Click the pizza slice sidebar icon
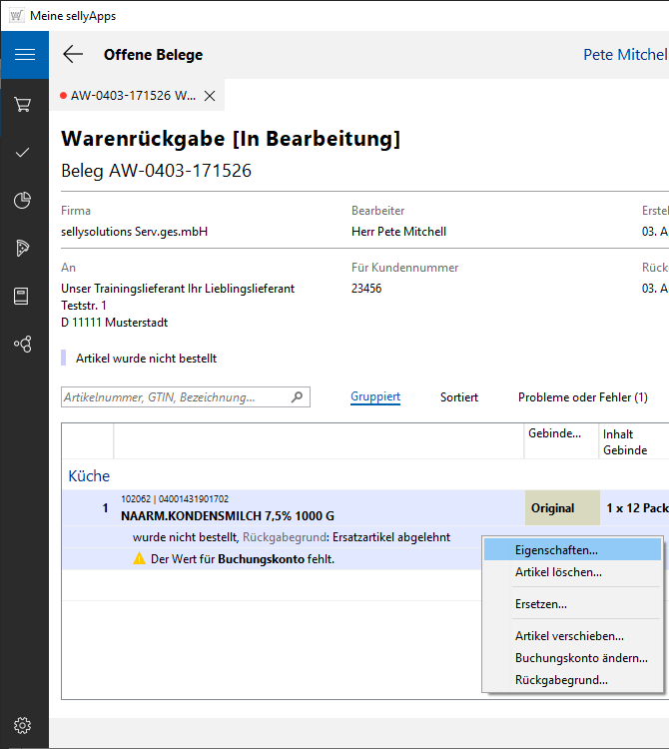 [x=23, y=249]
